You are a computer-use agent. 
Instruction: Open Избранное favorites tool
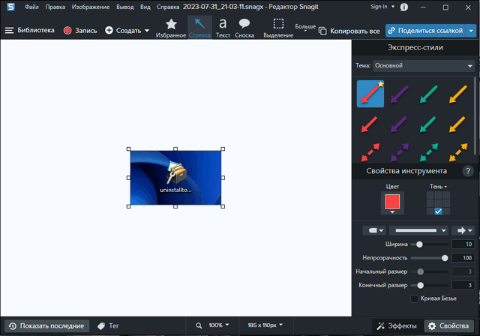[x=171, y=27]
